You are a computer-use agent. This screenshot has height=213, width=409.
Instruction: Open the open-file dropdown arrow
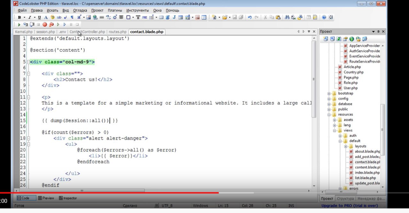(229, 18)
